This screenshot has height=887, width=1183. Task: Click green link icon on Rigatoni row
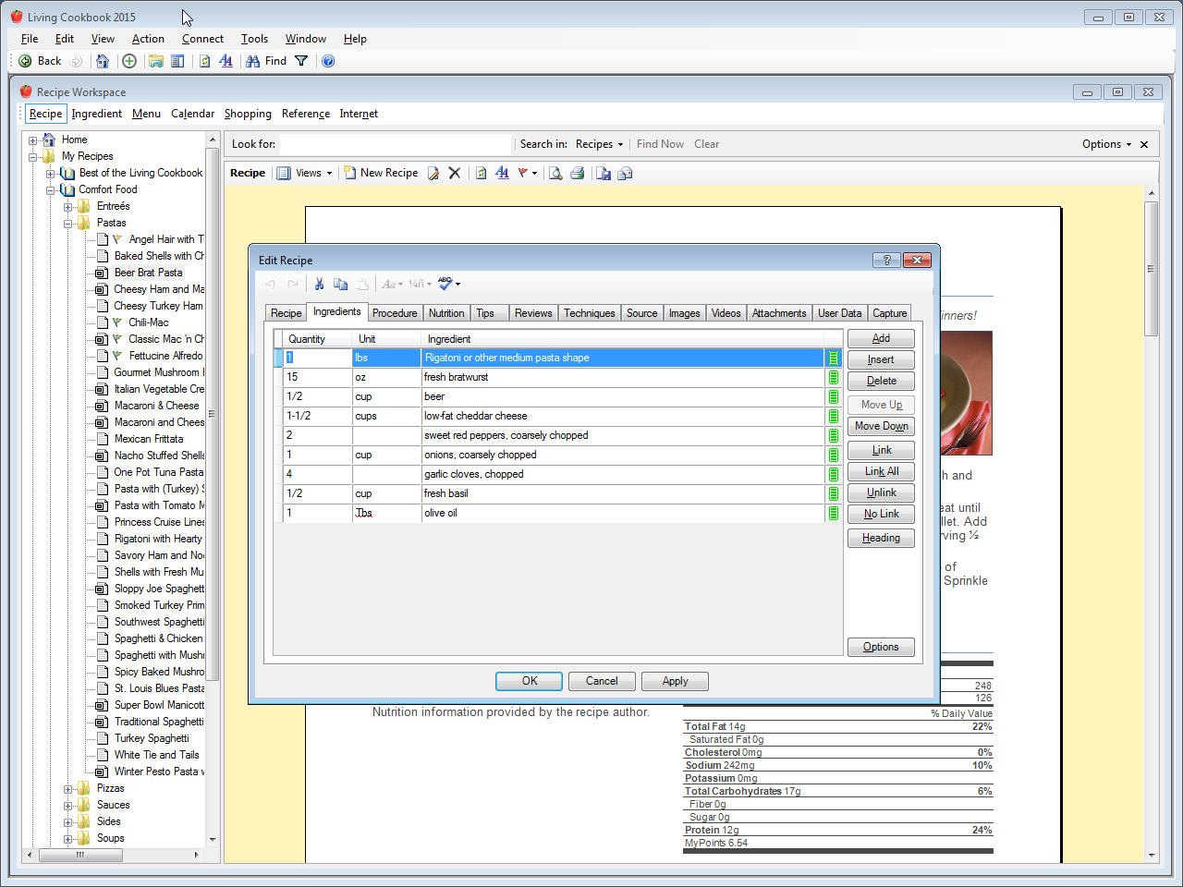(x=834, y=358)
